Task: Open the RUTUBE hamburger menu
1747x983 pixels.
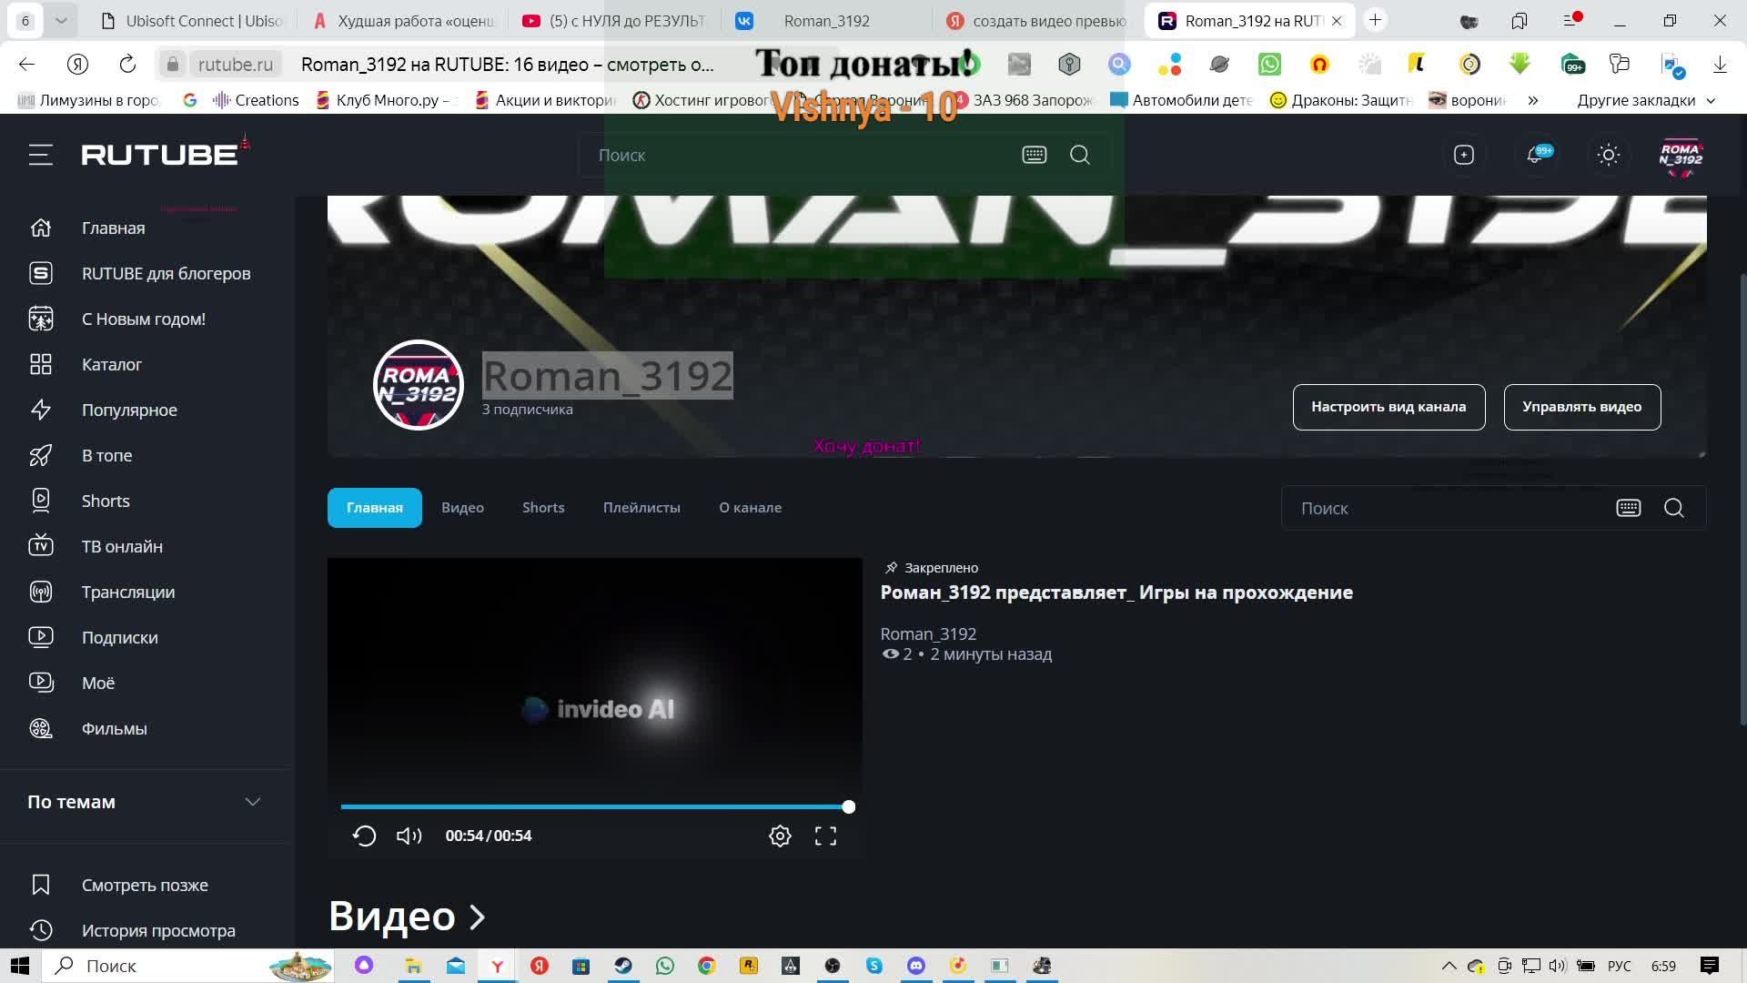Action: click(40, 155)
